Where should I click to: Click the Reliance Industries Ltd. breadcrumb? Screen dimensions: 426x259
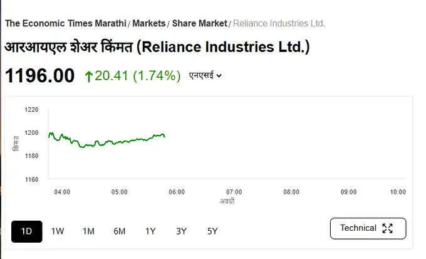tap(279, 23)
